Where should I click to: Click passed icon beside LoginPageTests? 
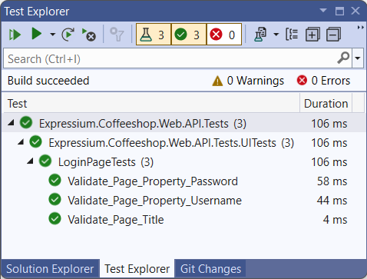45,161
